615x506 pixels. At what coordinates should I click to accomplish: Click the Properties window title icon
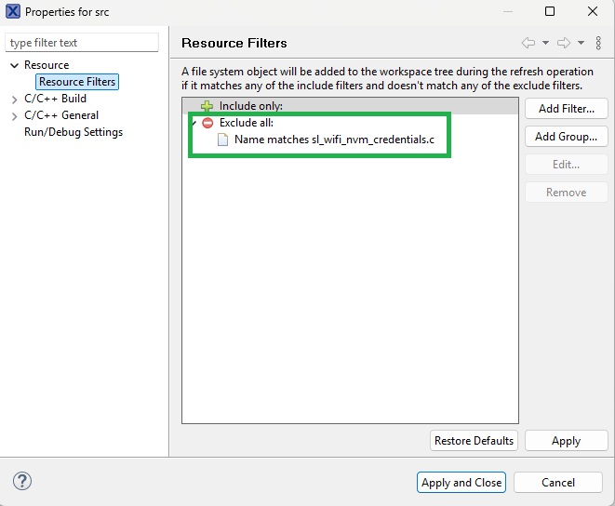tap(13, 12)
